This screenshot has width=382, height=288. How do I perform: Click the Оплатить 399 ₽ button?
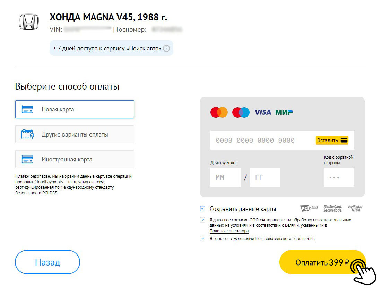pos(322,262)
